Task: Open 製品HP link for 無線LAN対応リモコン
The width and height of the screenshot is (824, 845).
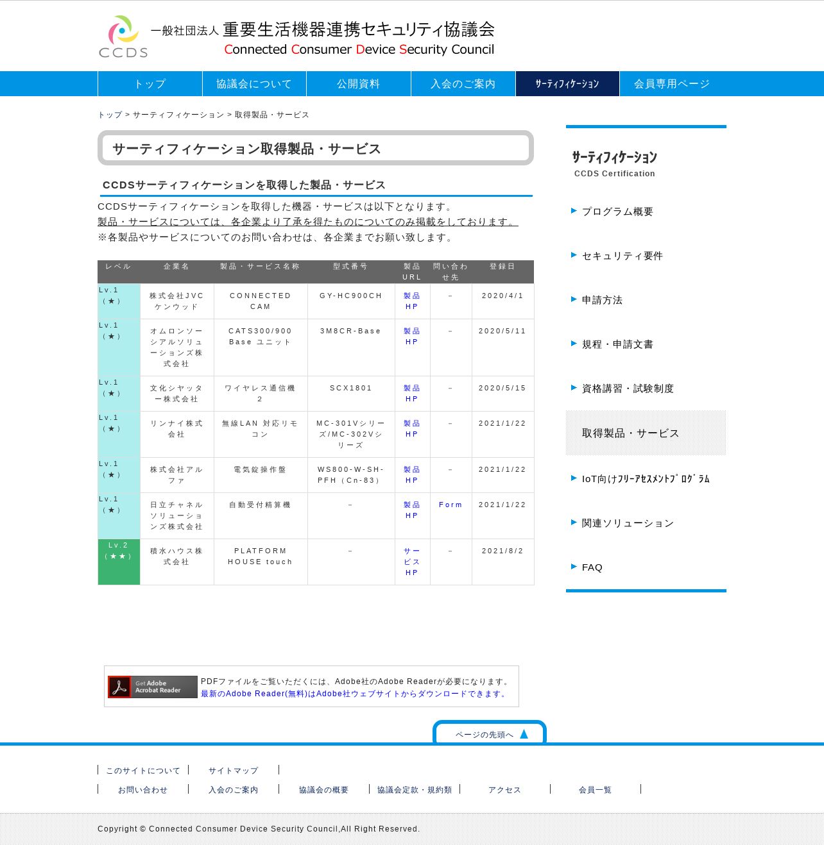Action: click(412, 429)
